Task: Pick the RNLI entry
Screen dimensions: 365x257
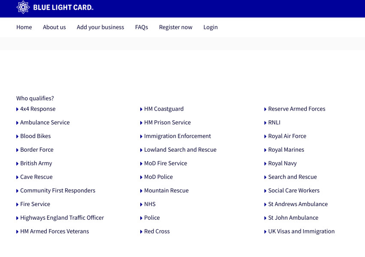Action: 274,123
